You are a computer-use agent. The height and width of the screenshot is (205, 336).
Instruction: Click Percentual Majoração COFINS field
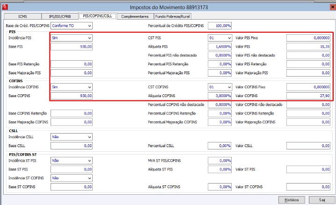pos(219,122)
